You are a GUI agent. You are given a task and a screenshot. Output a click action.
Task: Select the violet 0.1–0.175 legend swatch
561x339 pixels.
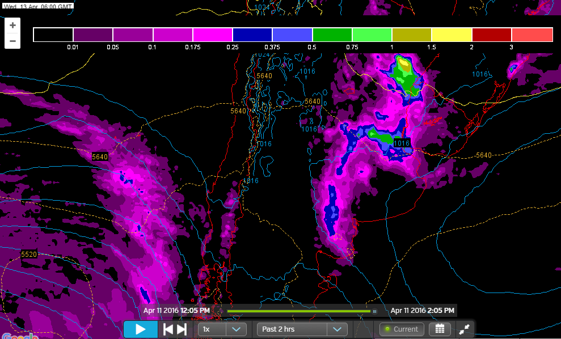coord(173,35)
